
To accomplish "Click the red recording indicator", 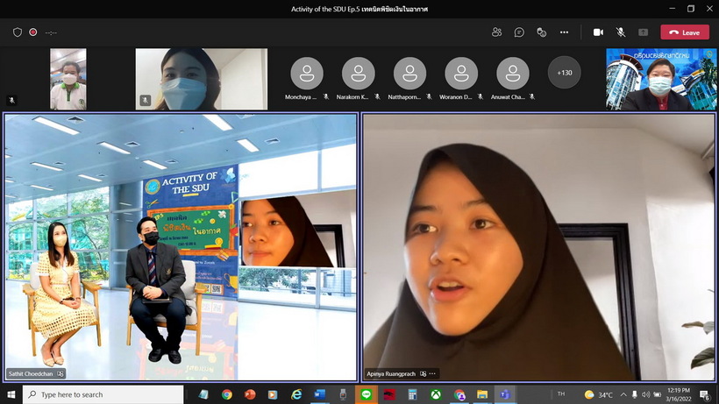I will [33, 32].
